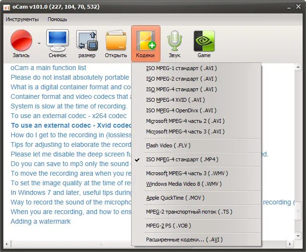The height and width of the screenshot is (252, 306).
Task: Open bold 'To use an external codec - Xvid codec' link
Action: 71,125
